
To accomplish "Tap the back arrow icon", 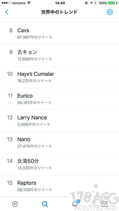I will 7,12.
